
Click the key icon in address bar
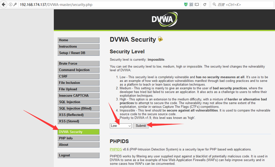pyautogui.click(x=15, y=4)
